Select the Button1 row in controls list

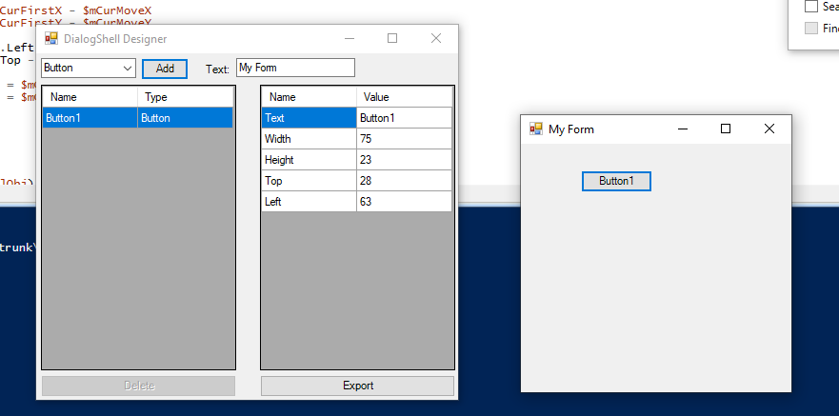90,118
